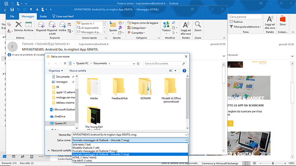Open Modelli di Office personalizzati folder

tap(171, 90)
